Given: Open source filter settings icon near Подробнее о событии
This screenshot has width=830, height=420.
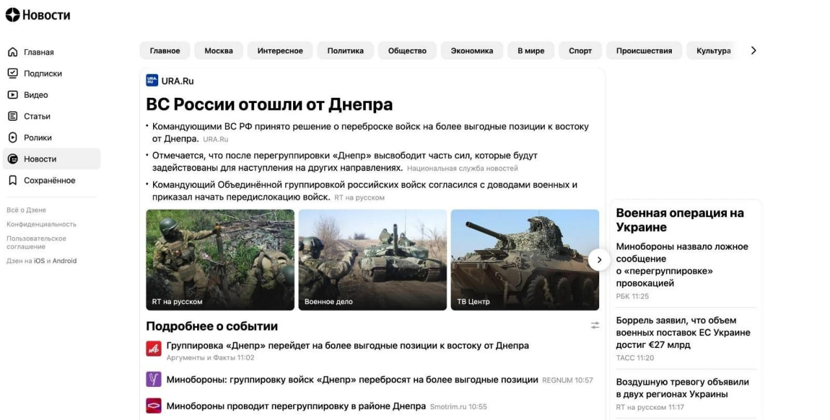Looking at the screenshot, I should point(595,325).
